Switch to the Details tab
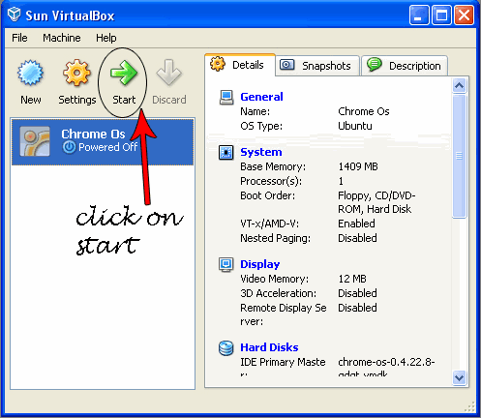Screen dimensions: 481x418 240,65
